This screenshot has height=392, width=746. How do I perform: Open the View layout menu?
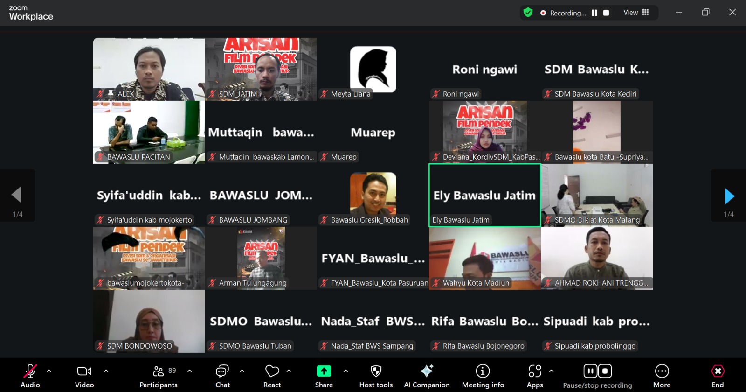[x=636, y=13]
